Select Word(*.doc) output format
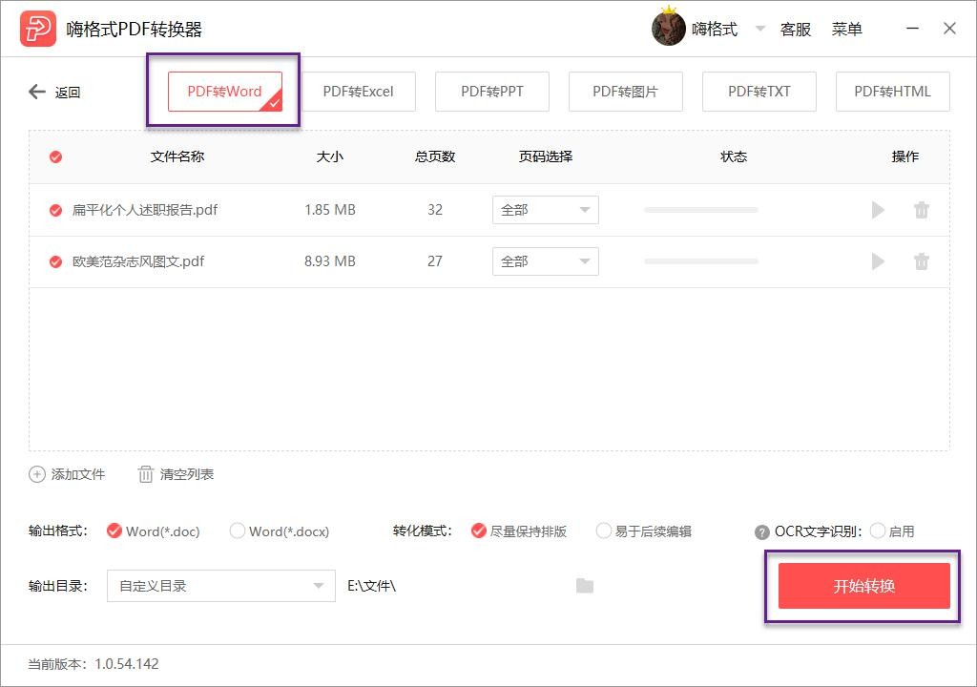Screen dimensions: 977x687 click(x=114, y=531)
